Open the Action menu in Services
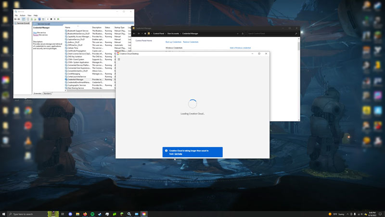The height and width of the screenshot is (217, 385). coord(23,15)
